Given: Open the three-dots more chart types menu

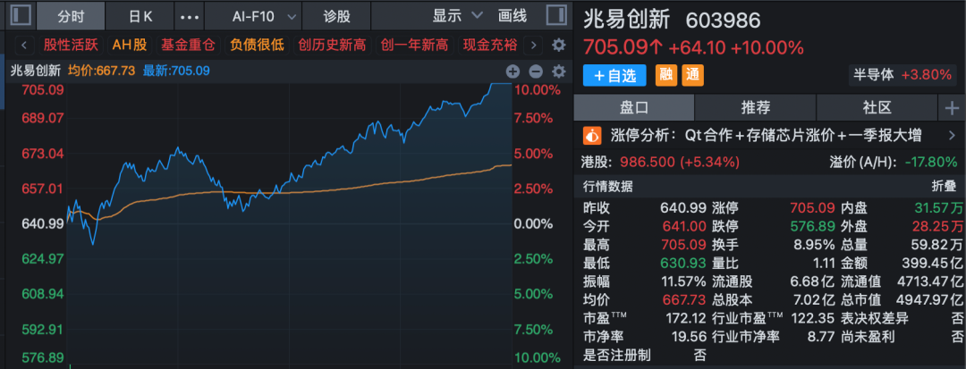Looking at the screenshot, I should [189, 17].
